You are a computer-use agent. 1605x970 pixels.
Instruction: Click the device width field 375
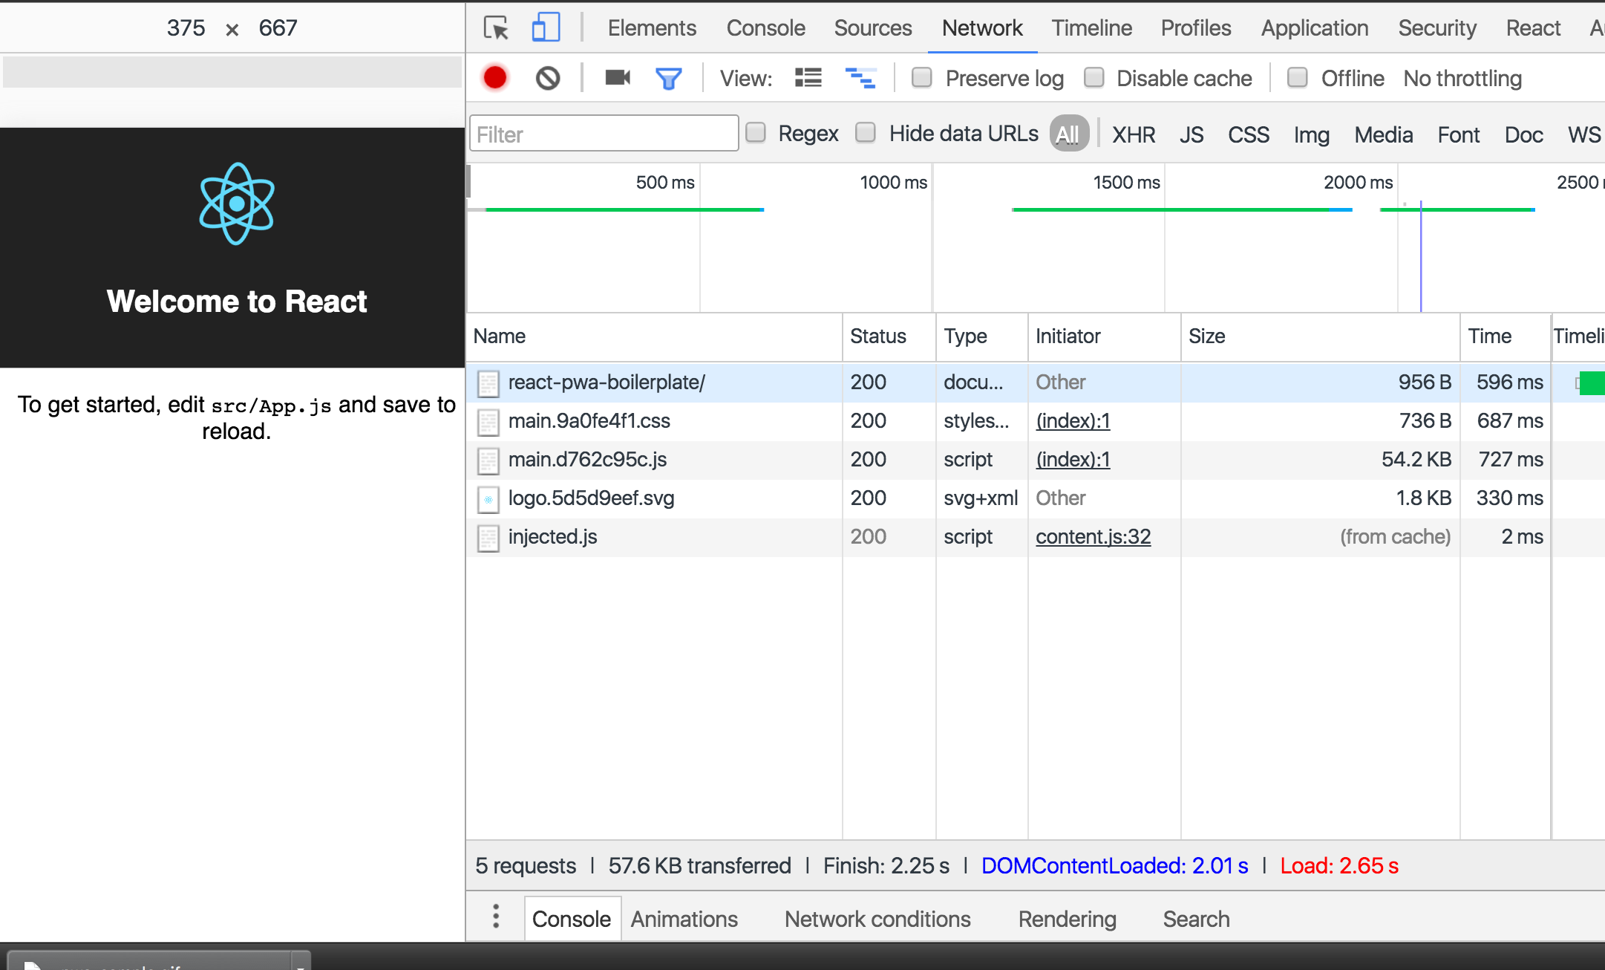point(186,28)
